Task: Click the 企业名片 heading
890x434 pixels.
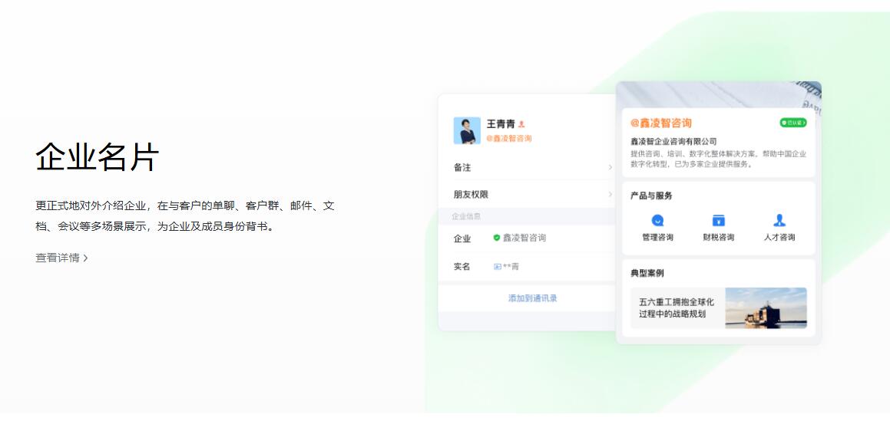Action: [x=97, y=156]
